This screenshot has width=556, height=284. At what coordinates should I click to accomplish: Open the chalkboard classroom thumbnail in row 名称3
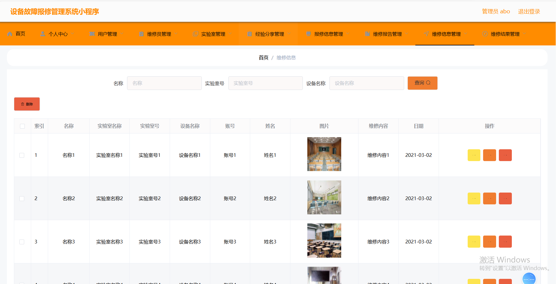click(x=324, y=241)
